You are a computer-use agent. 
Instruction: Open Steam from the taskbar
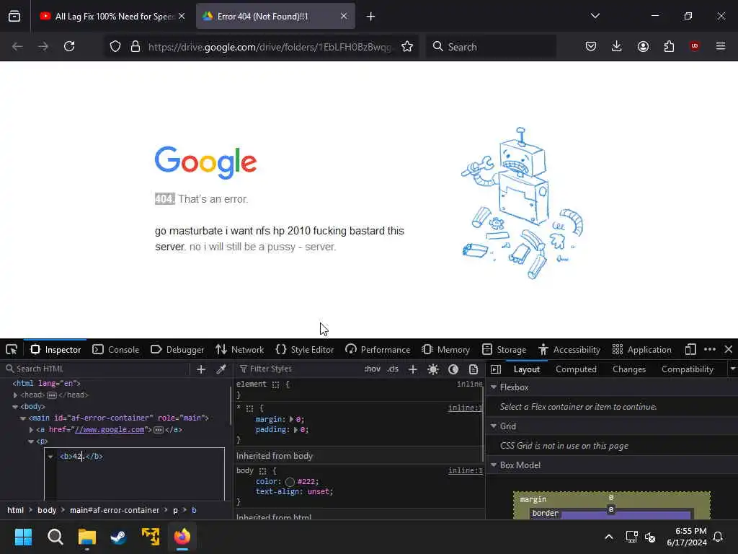pos(119,537)
